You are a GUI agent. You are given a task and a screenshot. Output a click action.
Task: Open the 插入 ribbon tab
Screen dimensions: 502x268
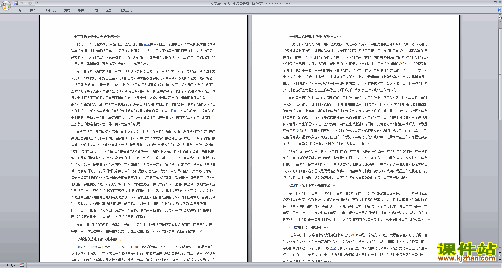(33, 10)
